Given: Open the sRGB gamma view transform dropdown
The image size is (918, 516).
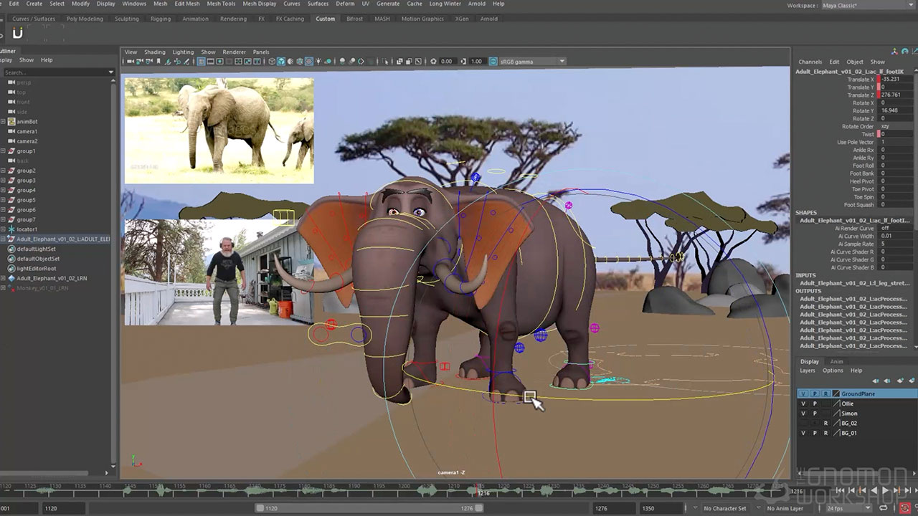Looking at the screenshot, I should (562, 62).
